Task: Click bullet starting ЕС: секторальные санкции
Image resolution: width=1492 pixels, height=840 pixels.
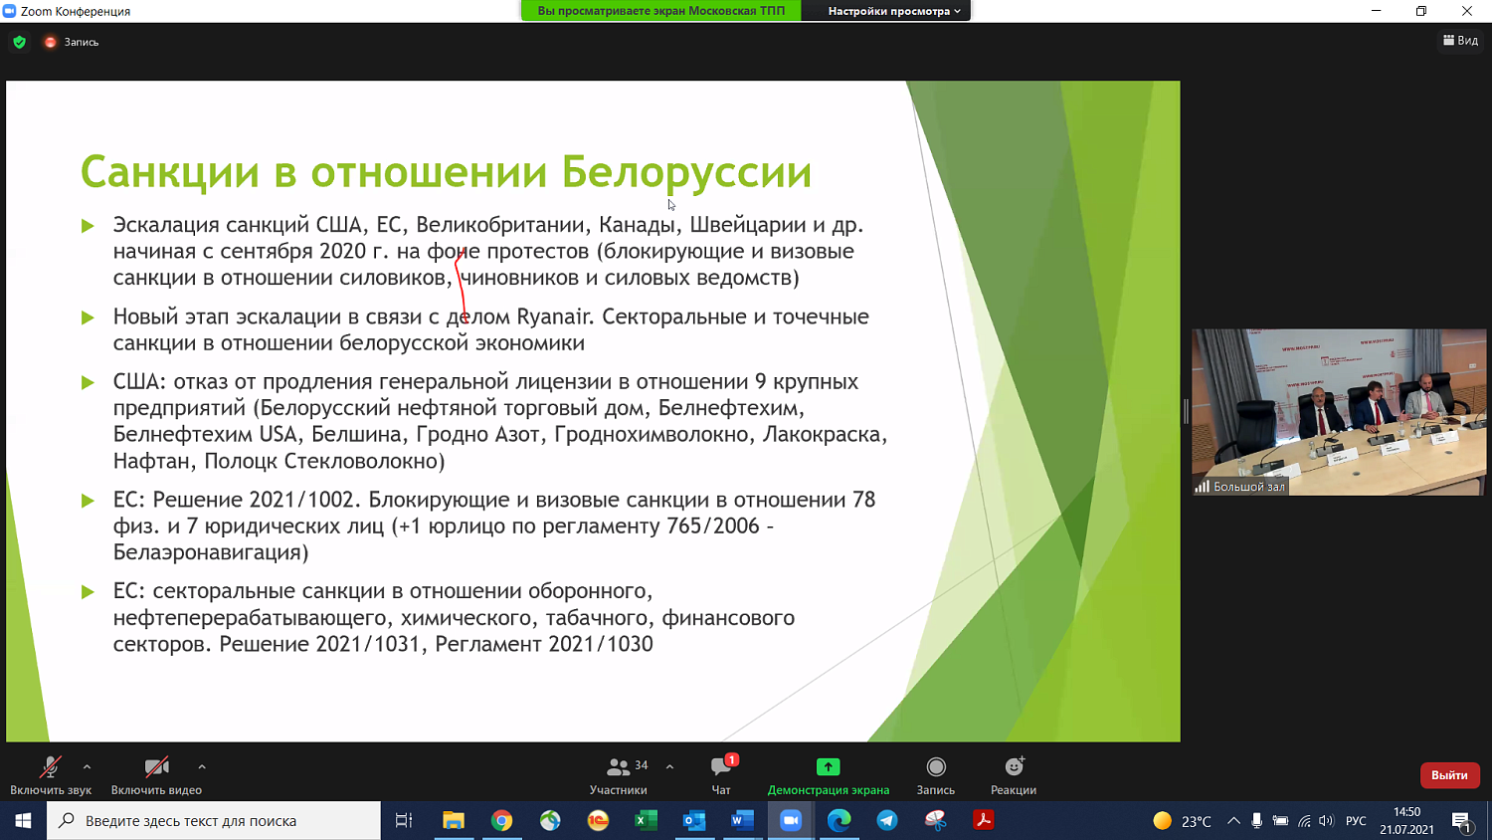Action: click(x=454, y=617)
